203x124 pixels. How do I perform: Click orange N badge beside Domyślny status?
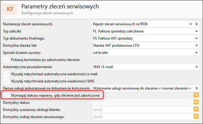tap(196, 102)
